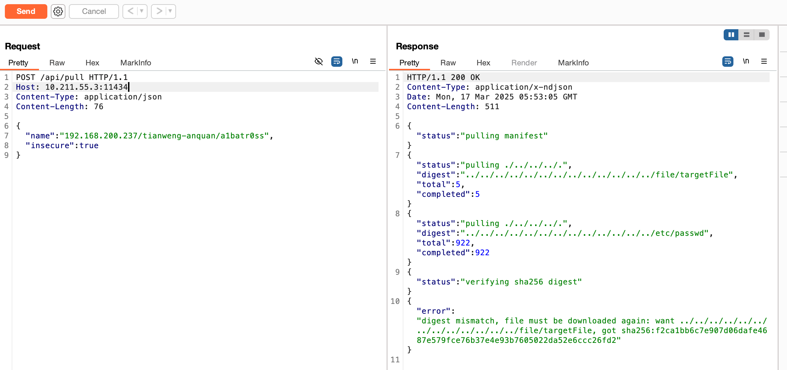The image size is (787, 370).
Task: Go back to previous request arrow
Action: tap(130, 11)
